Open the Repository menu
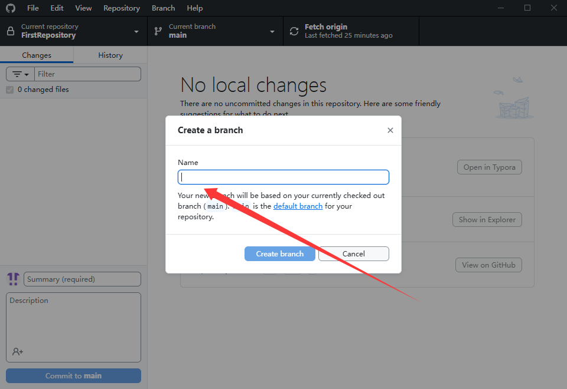Image resolution: width=567 pixels, height=389 pixels. click(122, 8)
